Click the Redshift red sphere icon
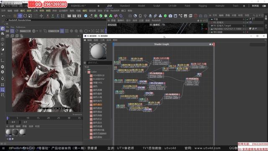Image resolution: width=268 pixels, height=151 pixels. 196,16
